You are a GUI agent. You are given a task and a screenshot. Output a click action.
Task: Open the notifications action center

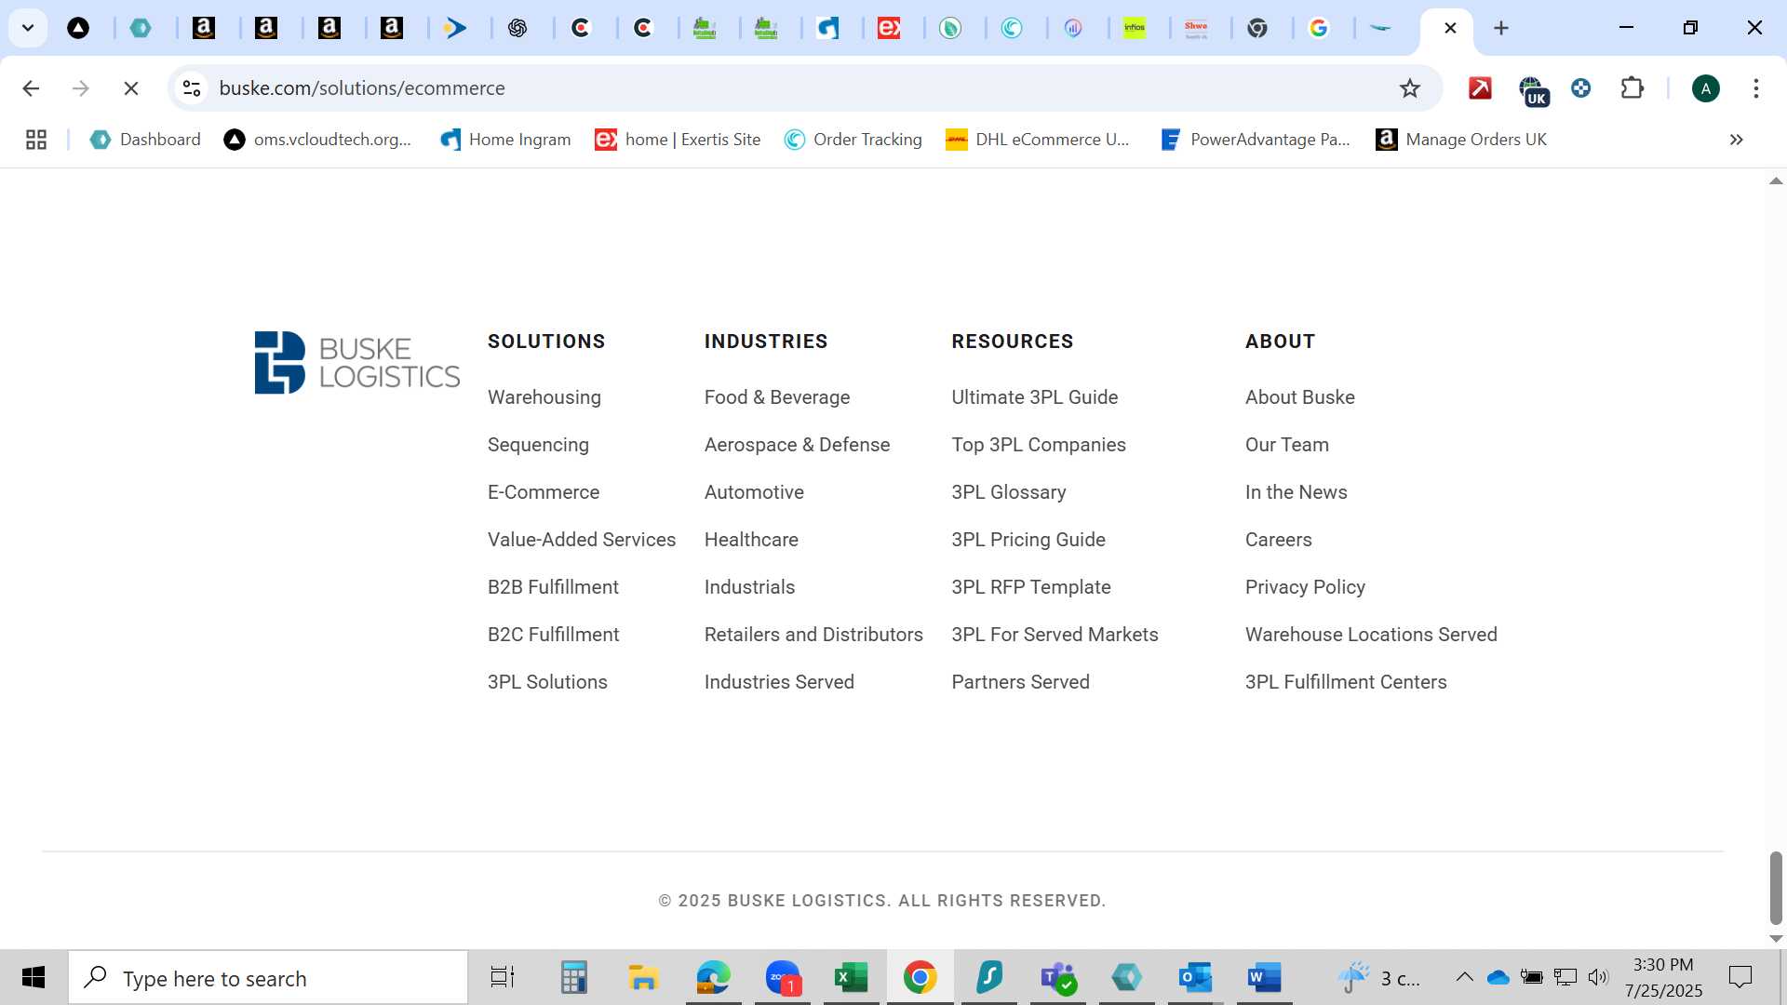pos(1740,977)
